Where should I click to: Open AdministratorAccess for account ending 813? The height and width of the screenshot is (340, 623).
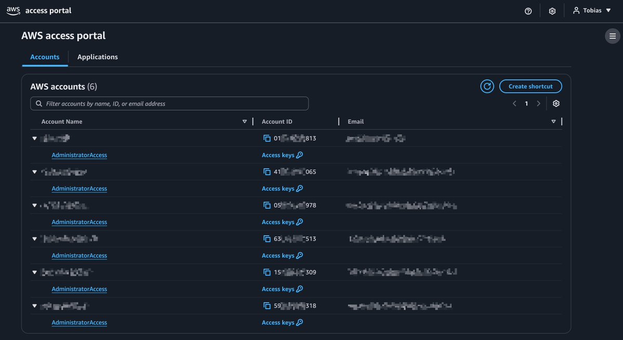pyautogui.click(x=79, y=155)
